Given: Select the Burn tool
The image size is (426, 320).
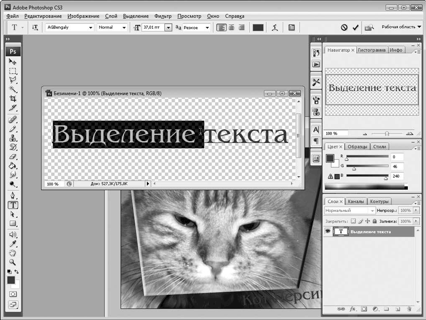Looking at the screenshot, I should point(12,184).
